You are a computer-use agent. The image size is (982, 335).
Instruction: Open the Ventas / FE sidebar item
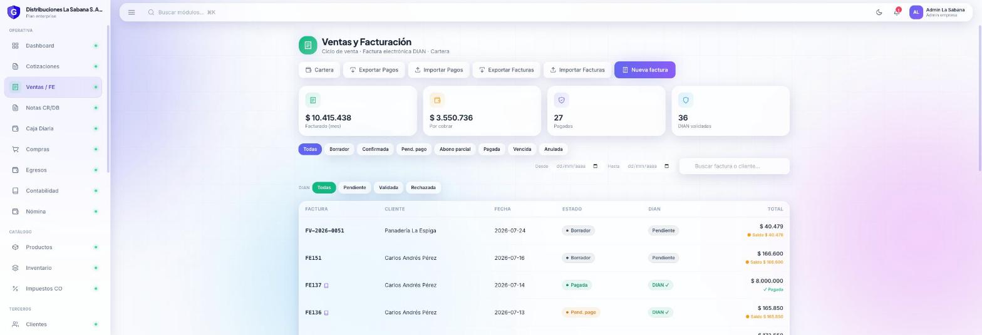(x=53, y=87)
